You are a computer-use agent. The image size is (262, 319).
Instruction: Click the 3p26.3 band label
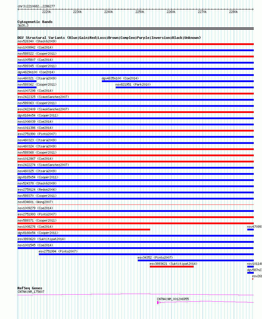click(x=23, y=25)
